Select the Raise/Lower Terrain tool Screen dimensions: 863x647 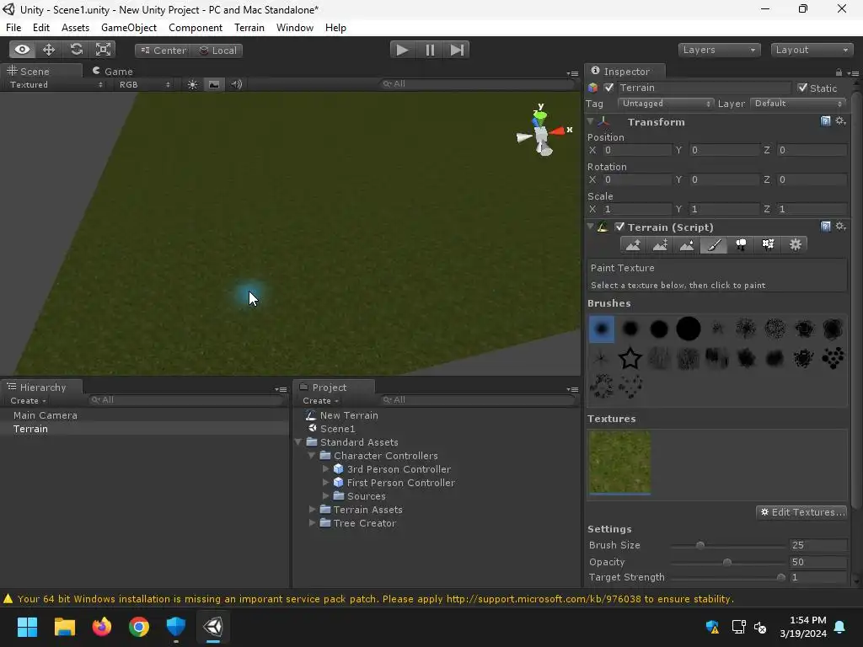(x=634, y=245)
